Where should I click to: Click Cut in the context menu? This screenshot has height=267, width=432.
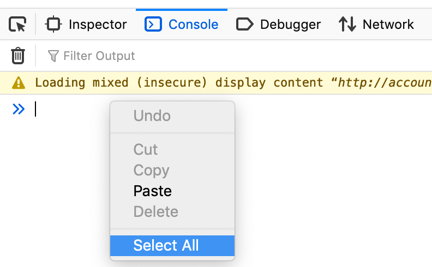point(145,150)
